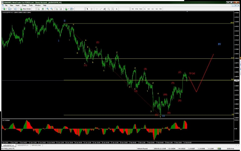Switch timeframe to D1

[x=153, y=9]
